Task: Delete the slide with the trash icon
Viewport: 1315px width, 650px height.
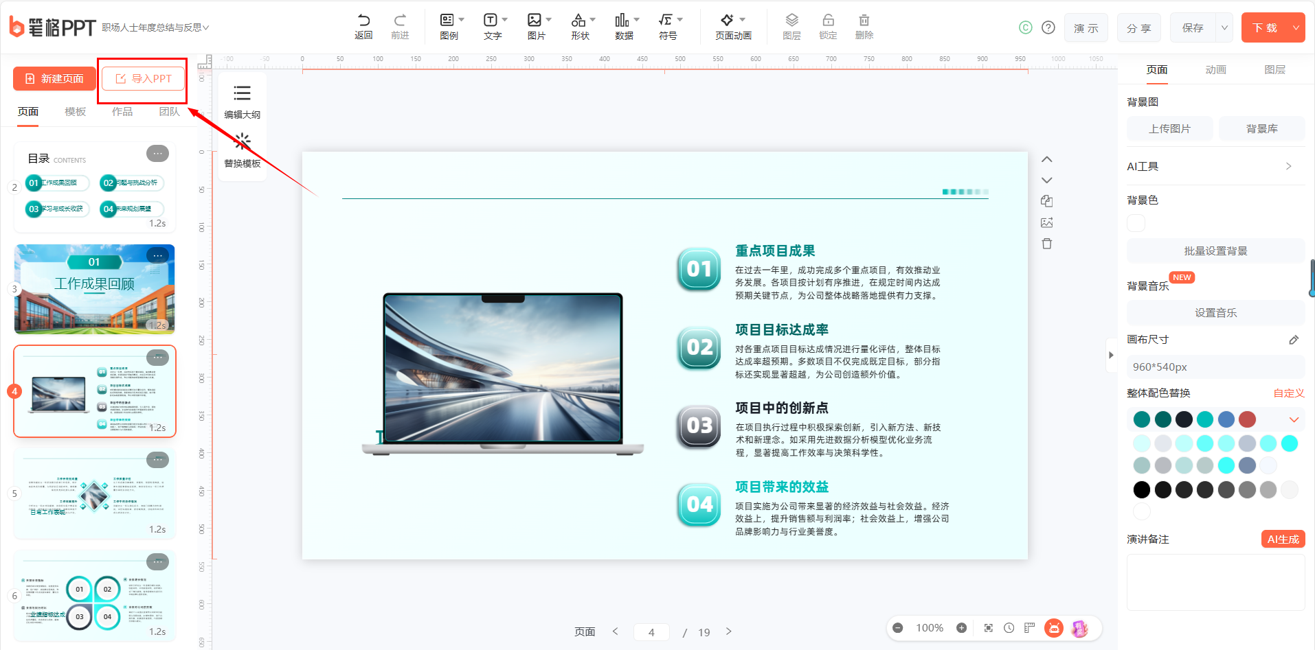Action: (x=1047, y=244)
